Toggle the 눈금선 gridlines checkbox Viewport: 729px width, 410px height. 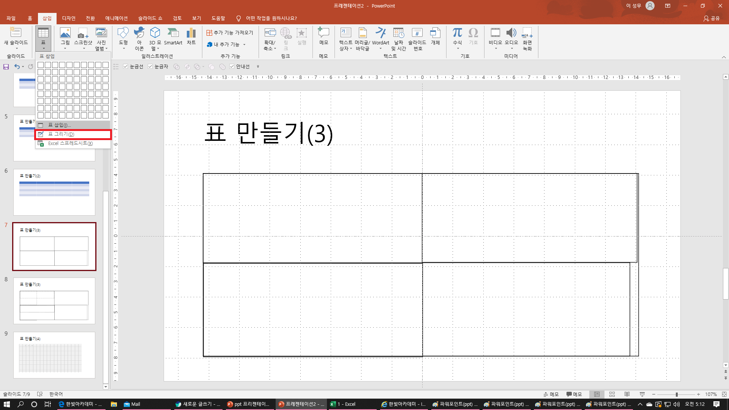coord(126,66)
